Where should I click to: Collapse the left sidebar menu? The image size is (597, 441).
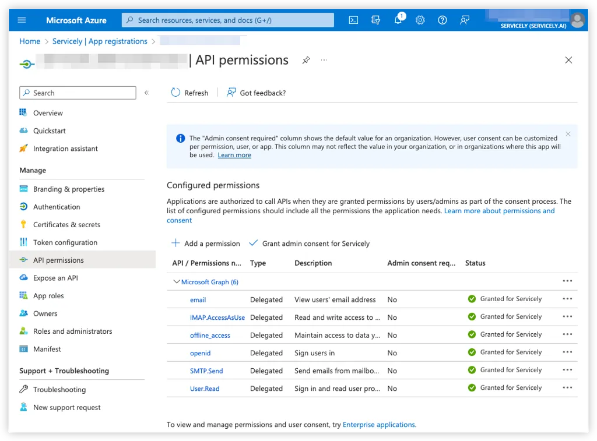point(146,93)
